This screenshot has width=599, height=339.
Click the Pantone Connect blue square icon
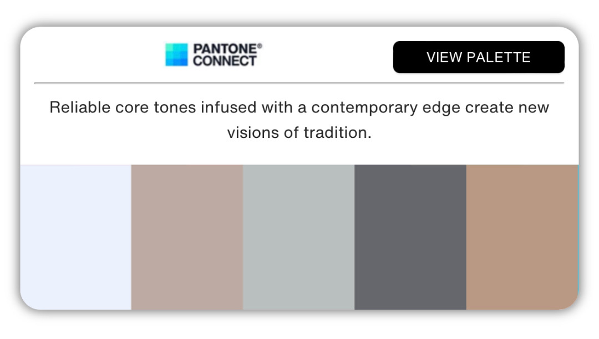(x=176, y=54)
